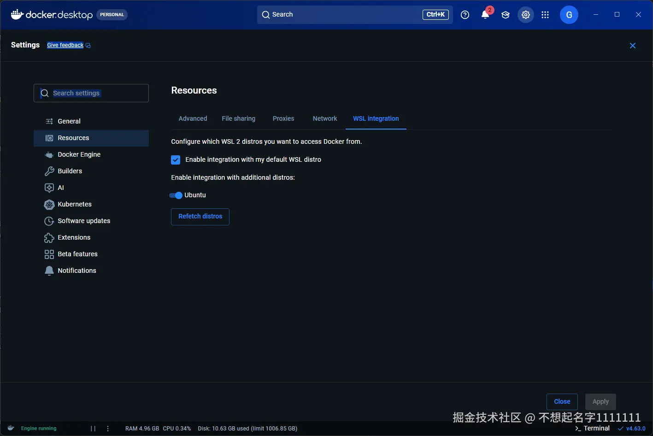
Task: Pause the Docker engine in status bar
Action: pyautogui.click(x=93, y=429)
